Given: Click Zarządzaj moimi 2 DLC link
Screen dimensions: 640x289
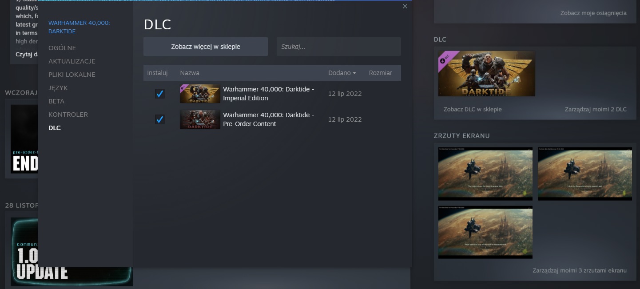Looking at the screenshot, I should (596, 109).
